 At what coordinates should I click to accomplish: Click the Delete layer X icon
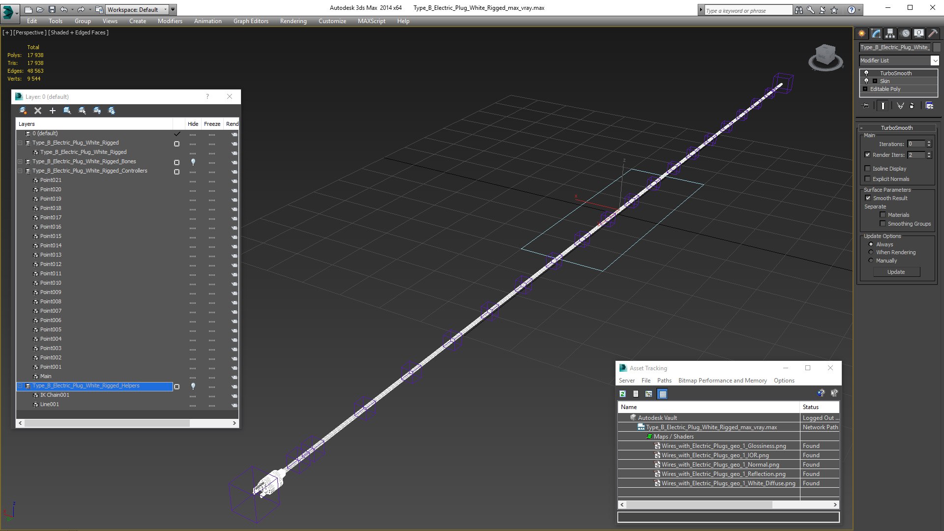tap(38, 111)
